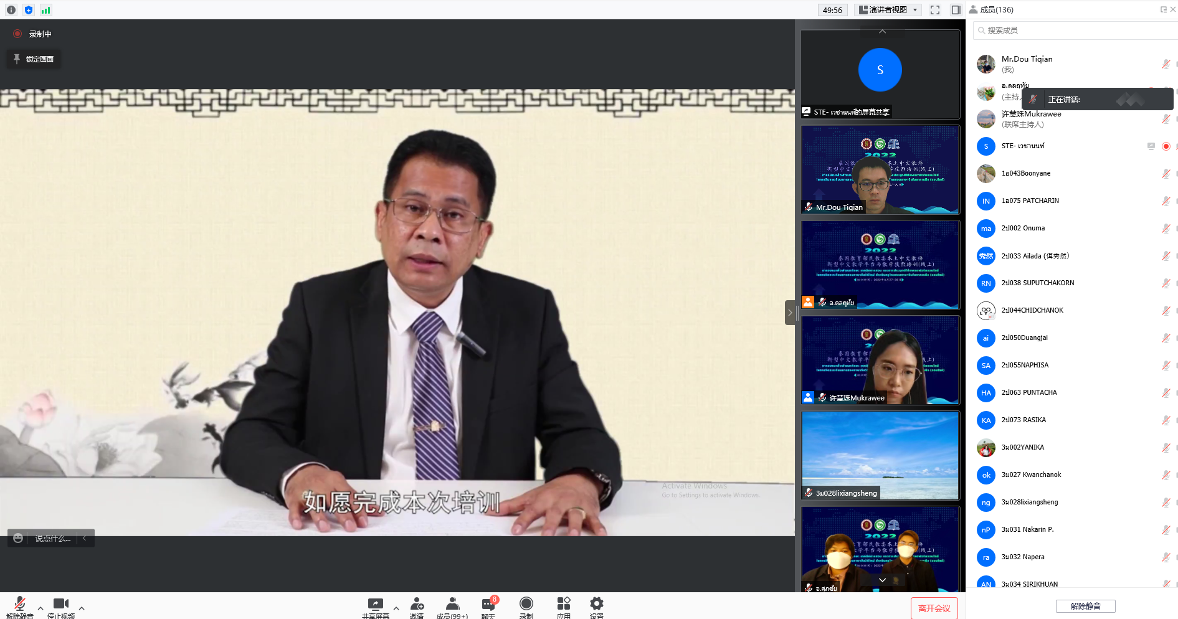
Task: Enter full screen mode icon
Action: point(935,10)
